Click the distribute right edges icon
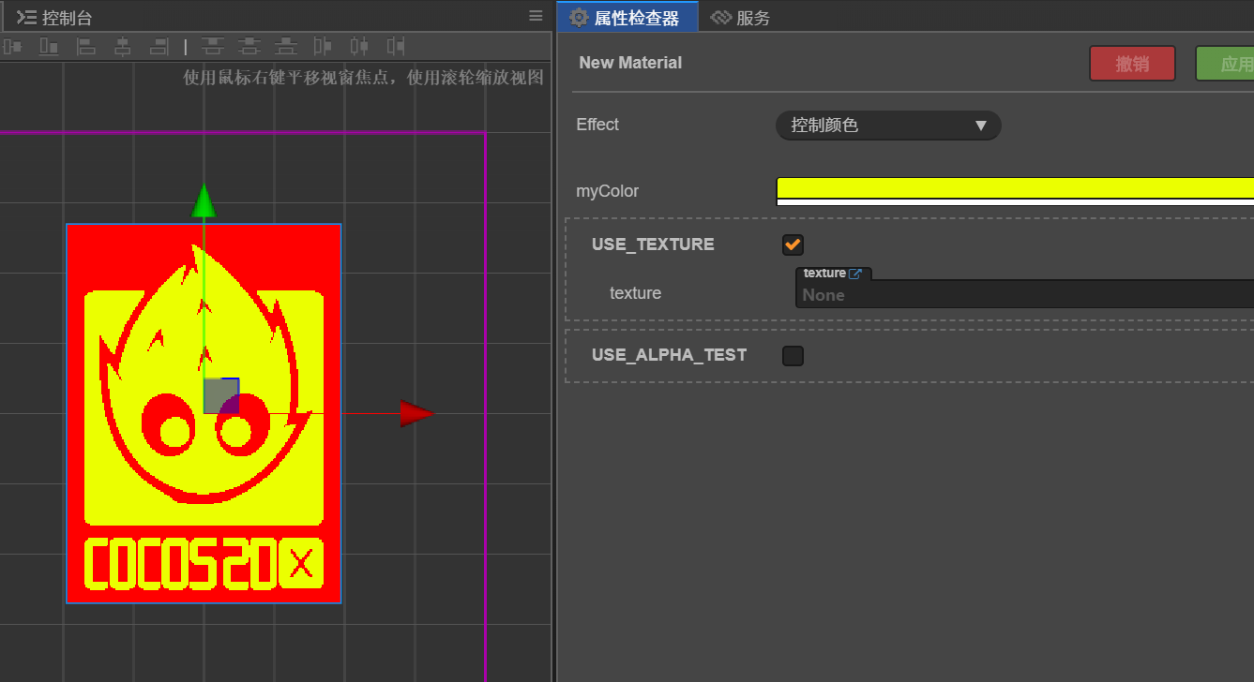Screen dimensions: 1254x682 pyautogui.click(x=397, y=46)
